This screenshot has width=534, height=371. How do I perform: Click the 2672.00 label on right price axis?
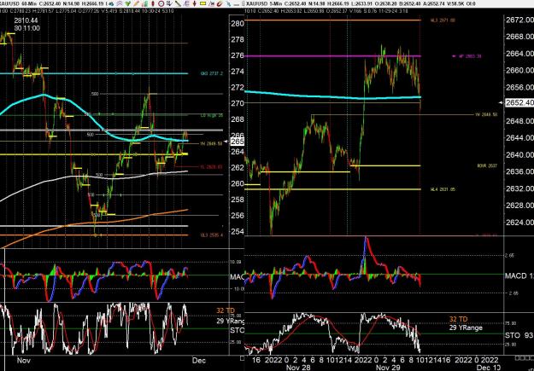(519, 20)
